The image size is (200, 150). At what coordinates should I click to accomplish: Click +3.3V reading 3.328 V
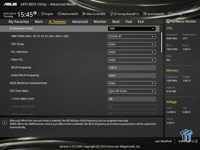tap(170, 123)
